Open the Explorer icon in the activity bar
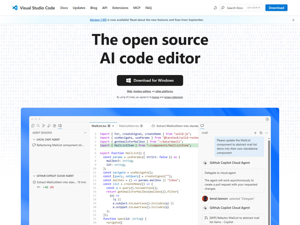The image size is (300, 225). (33, 125)
